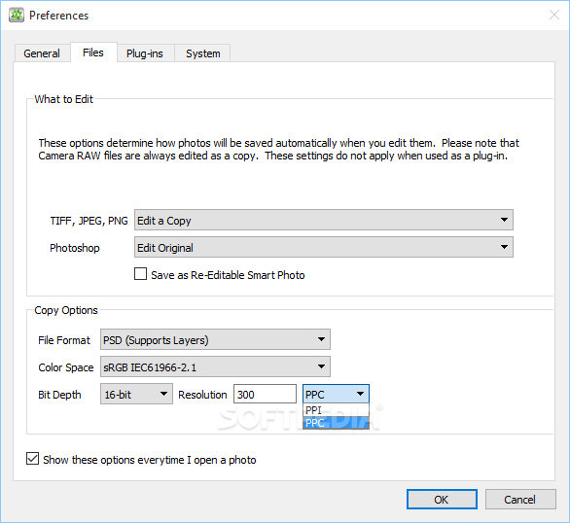The image size is (570, 523).
Task: Click the Resolution input field
Action: 265,394
